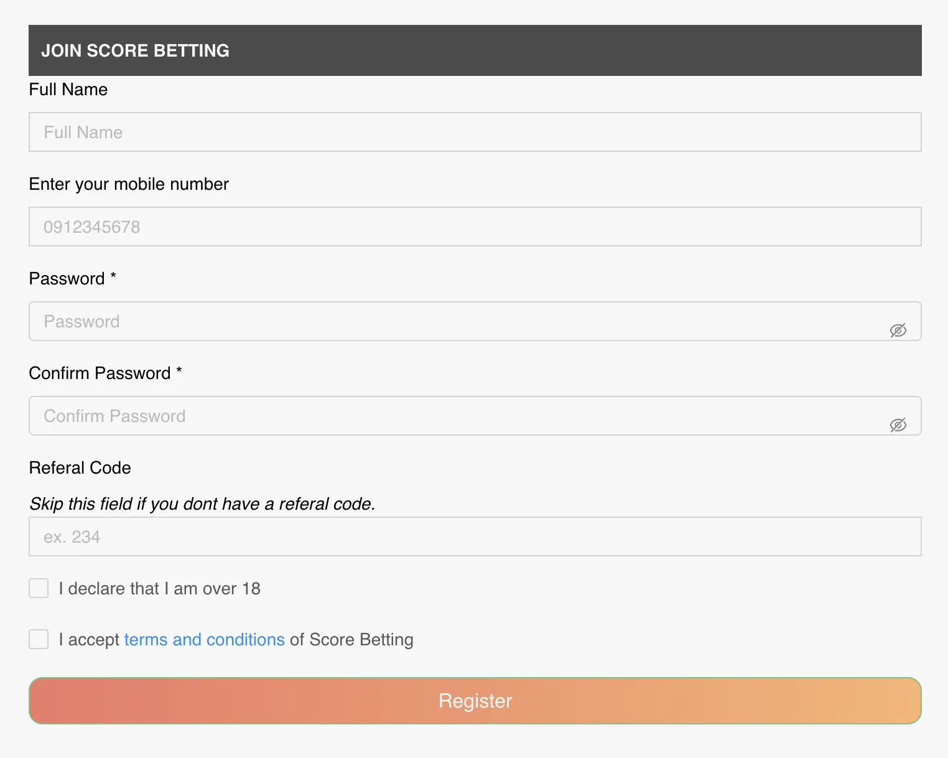This screenshot has height=758, width=948.
Task: Check the over 18 declaration checkbox
Action: click(x=39, y=588)
